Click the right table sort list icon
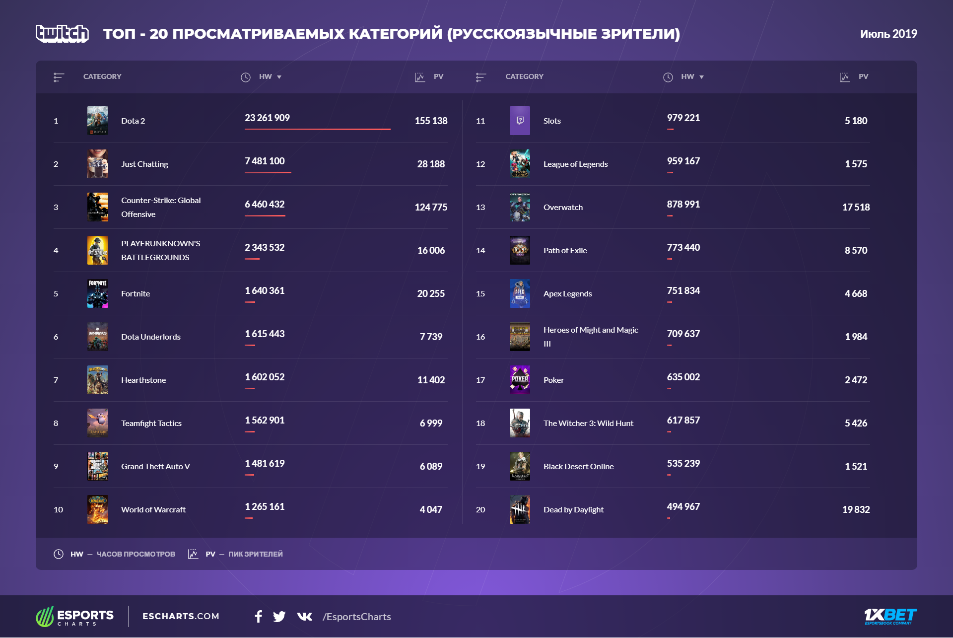 (480, 77)
